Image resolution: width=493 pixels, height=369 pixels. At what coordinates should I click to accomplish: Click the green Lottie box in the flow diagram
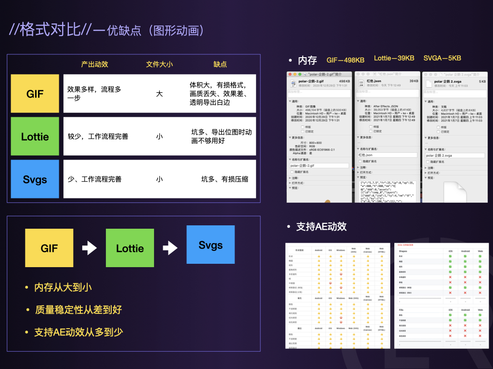pos(130,248)
